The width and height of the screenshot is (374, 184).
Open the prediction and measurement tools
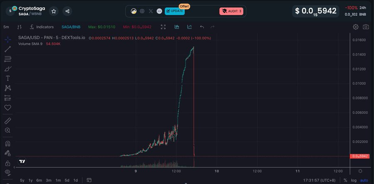pyautogui.click(x=7, y=98)
